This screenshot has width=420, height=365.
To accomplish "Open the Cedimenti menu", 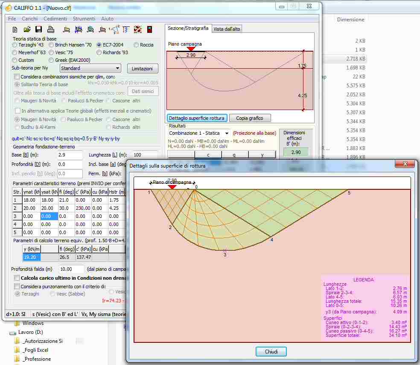I will coord(55,19).
